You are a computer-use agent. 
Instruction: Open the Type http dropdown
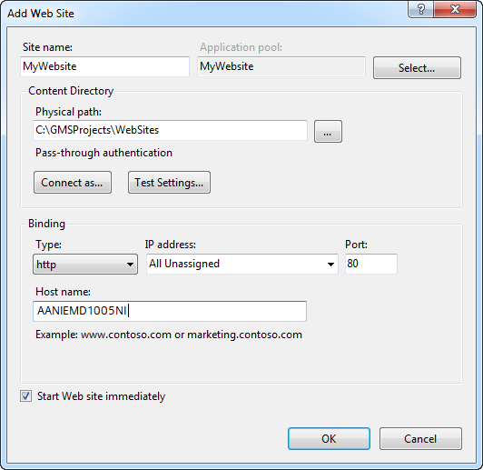(85, 264)
